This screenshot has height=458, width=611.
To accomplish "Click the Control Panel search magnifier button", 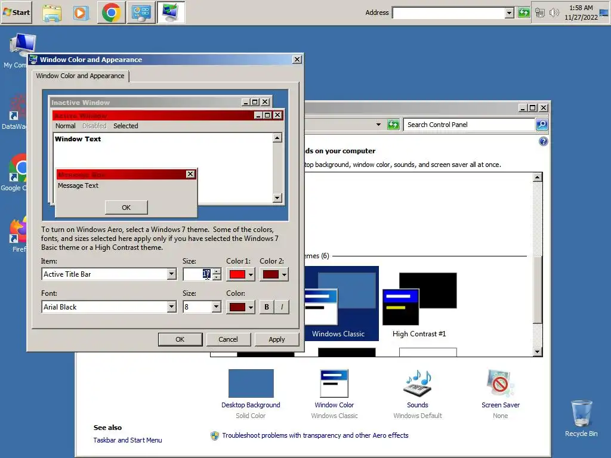I will (542, 125).
